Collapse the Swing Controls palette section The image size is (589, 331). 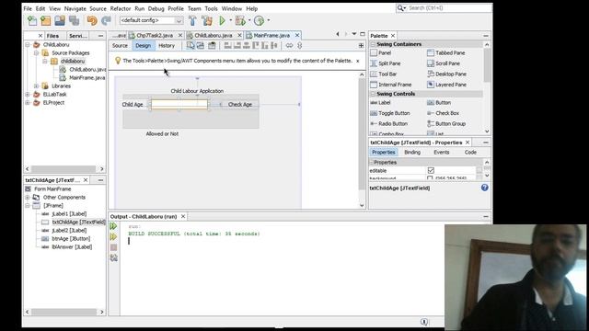[373, 94]
